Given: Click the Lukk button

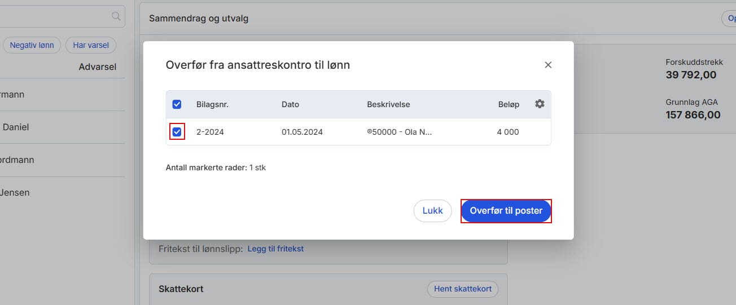Looking at the screenshot, I should pos(433,211).
